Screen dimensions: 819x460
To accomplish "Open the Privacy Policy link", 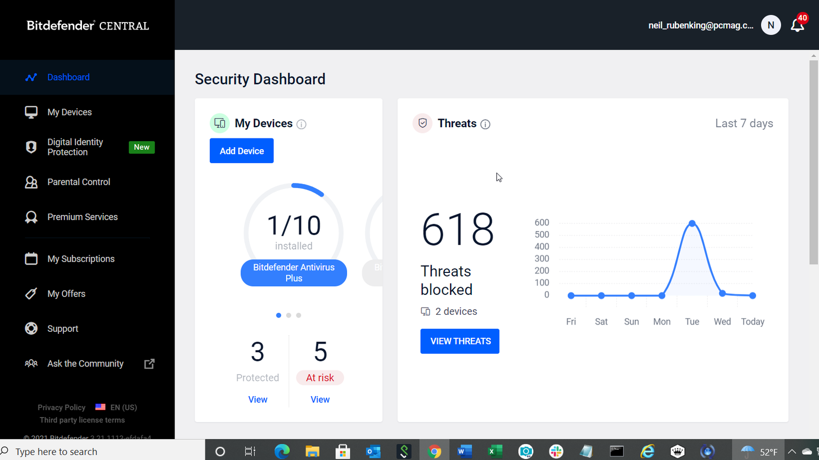I will pos(61,407).
